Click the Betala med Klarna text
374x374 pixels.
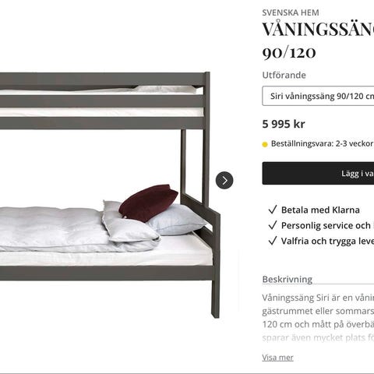pos(320,210)
